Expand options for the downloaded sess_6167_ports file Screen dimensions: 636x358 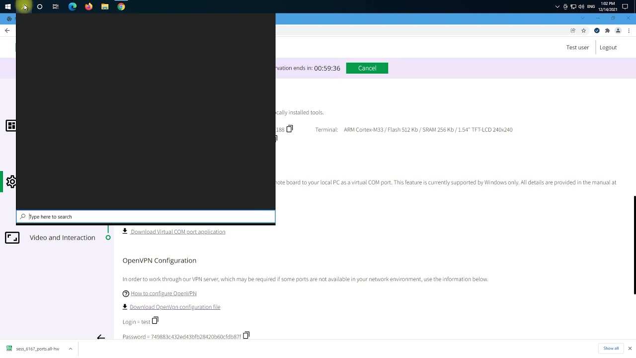tap(71, 349)
